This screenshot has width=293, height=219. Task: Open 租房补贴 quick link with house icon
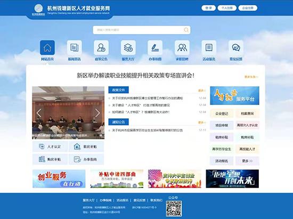pyautogui.click(x=86, y=147)
